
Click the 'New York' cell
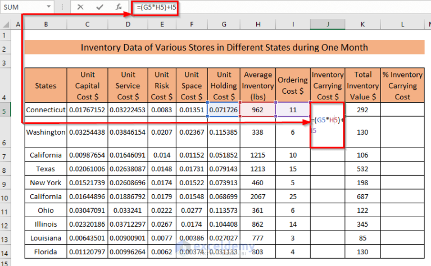46,182
